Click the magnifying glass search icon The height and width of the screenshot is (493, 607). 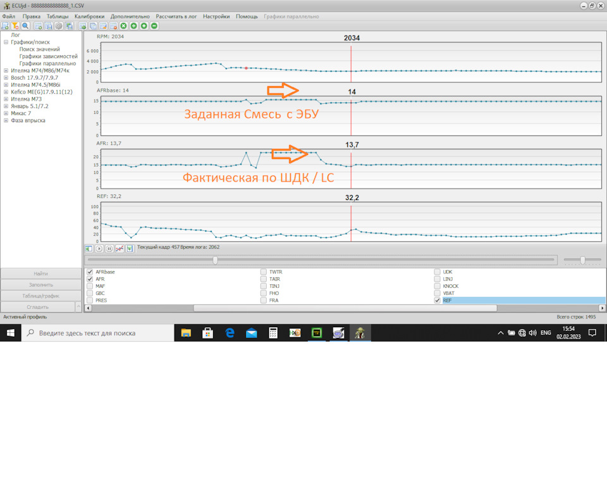point(25,26)
